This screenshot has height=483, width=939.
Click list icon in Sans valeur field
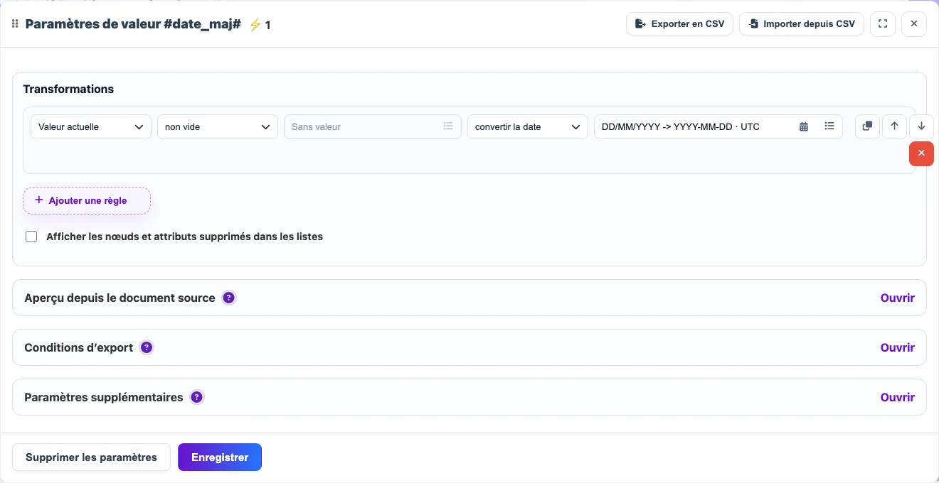(x=448, y=126)
